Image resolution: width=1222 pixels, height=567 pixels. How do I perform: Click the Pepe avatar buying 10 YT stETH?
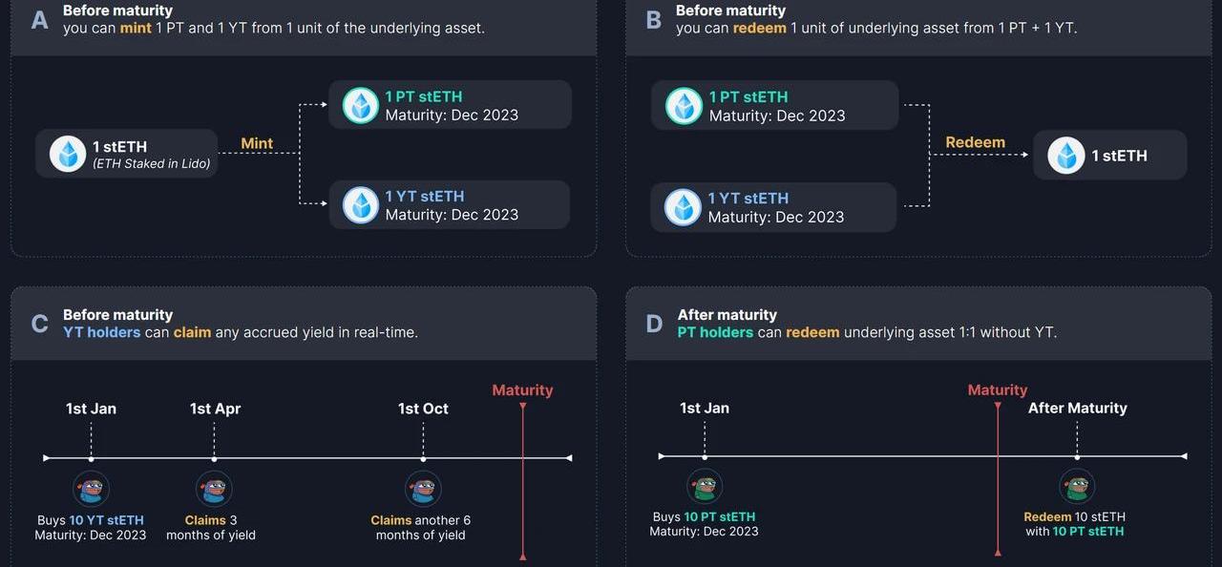click(x=91, y=490)
